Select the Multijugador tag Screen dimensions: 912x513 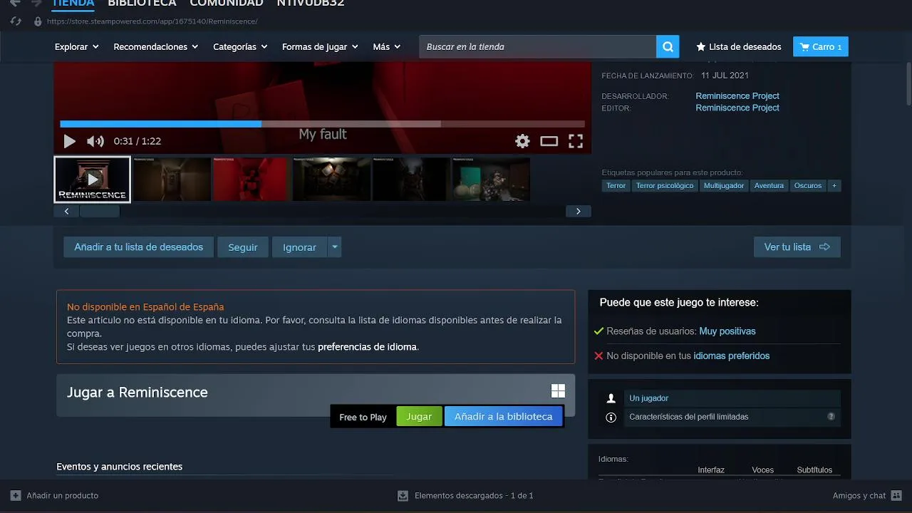pos(723,185)
